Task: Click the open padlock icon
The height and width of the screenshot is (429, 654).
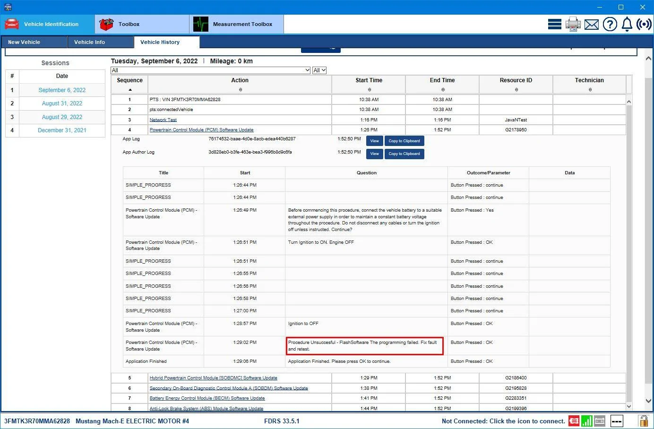Action: pyautogui.click(x=643, y=420)
